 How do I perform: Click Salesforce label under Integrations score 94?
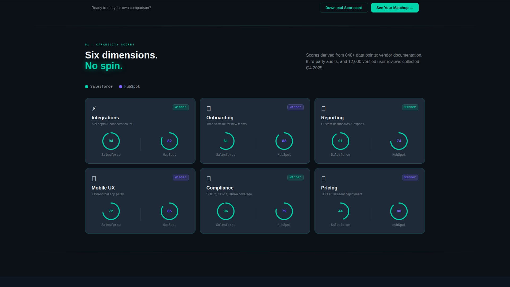tap(111, 155)
